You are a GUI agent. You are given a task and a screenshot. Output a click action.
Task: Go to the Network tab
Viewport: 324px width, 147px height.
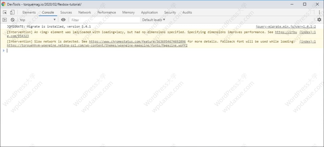pyautogui.click(x=84, y=12)
